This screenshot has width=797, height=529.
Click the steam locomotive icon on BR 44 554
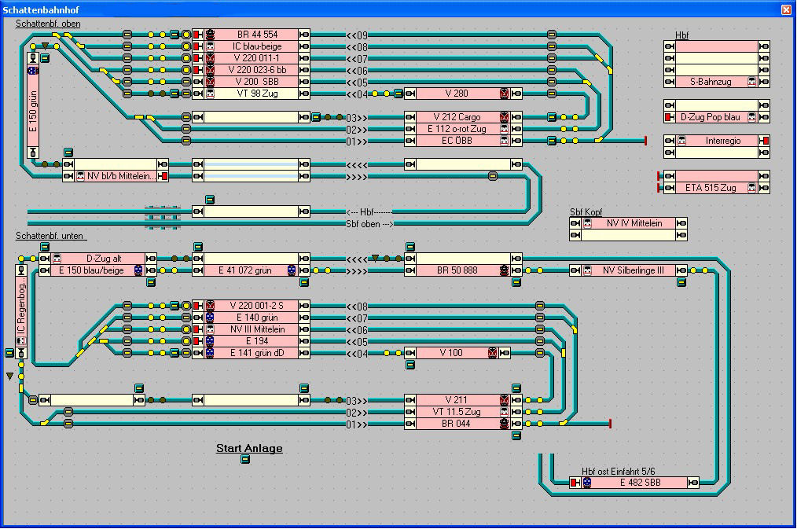point(210,35)
